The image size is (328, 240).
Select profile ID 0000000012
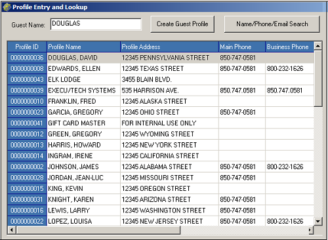(x=27, y=134)
